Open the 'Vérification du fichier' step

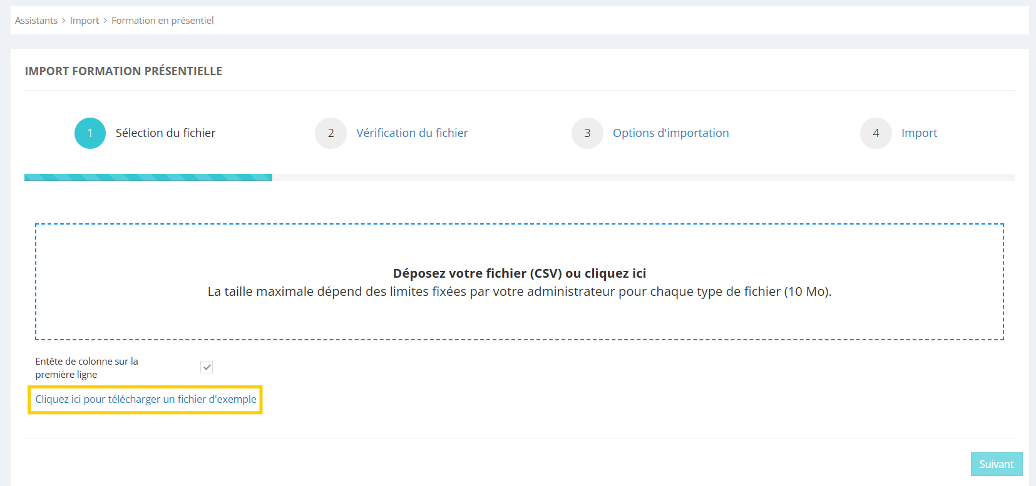(412, 133)
